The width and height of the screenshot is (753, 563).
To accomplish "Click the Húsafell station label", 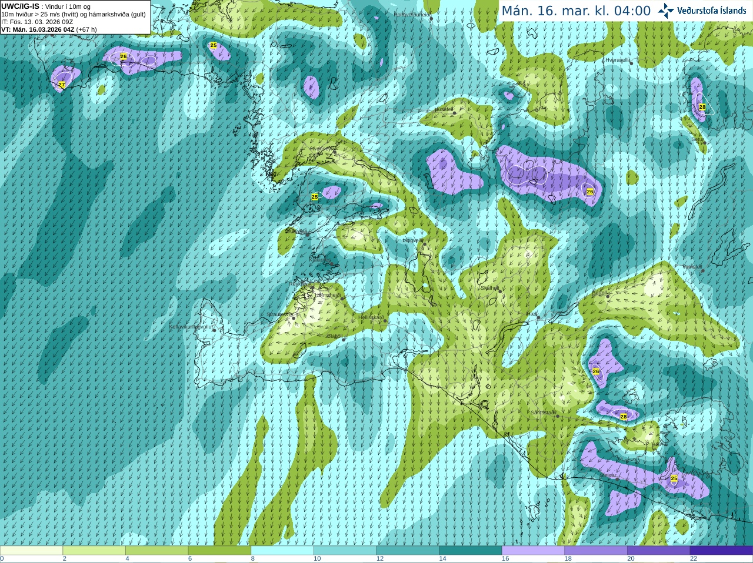I will pyautogui.click(x=444, y=109).
